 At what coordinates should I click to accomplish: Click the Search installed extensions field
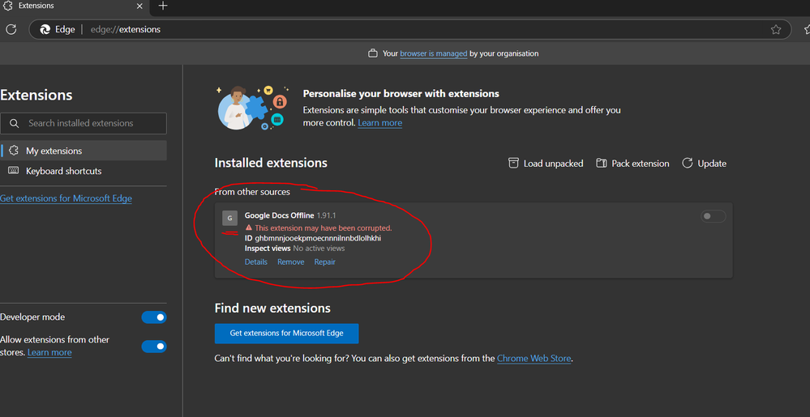[x=84, y=123]
